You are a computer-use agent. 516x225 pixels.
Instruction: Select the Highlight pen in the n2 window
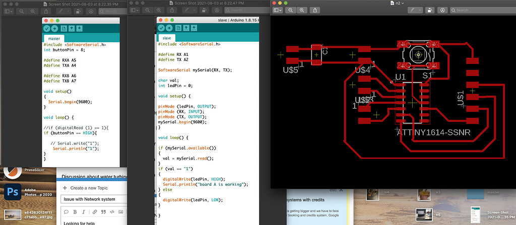pos(412,10)
